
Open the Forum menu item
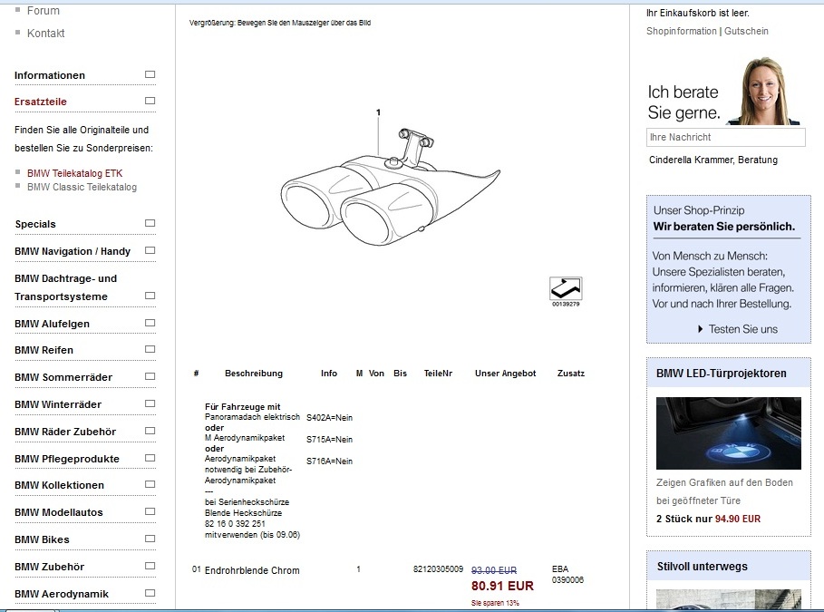pos(44,11)
